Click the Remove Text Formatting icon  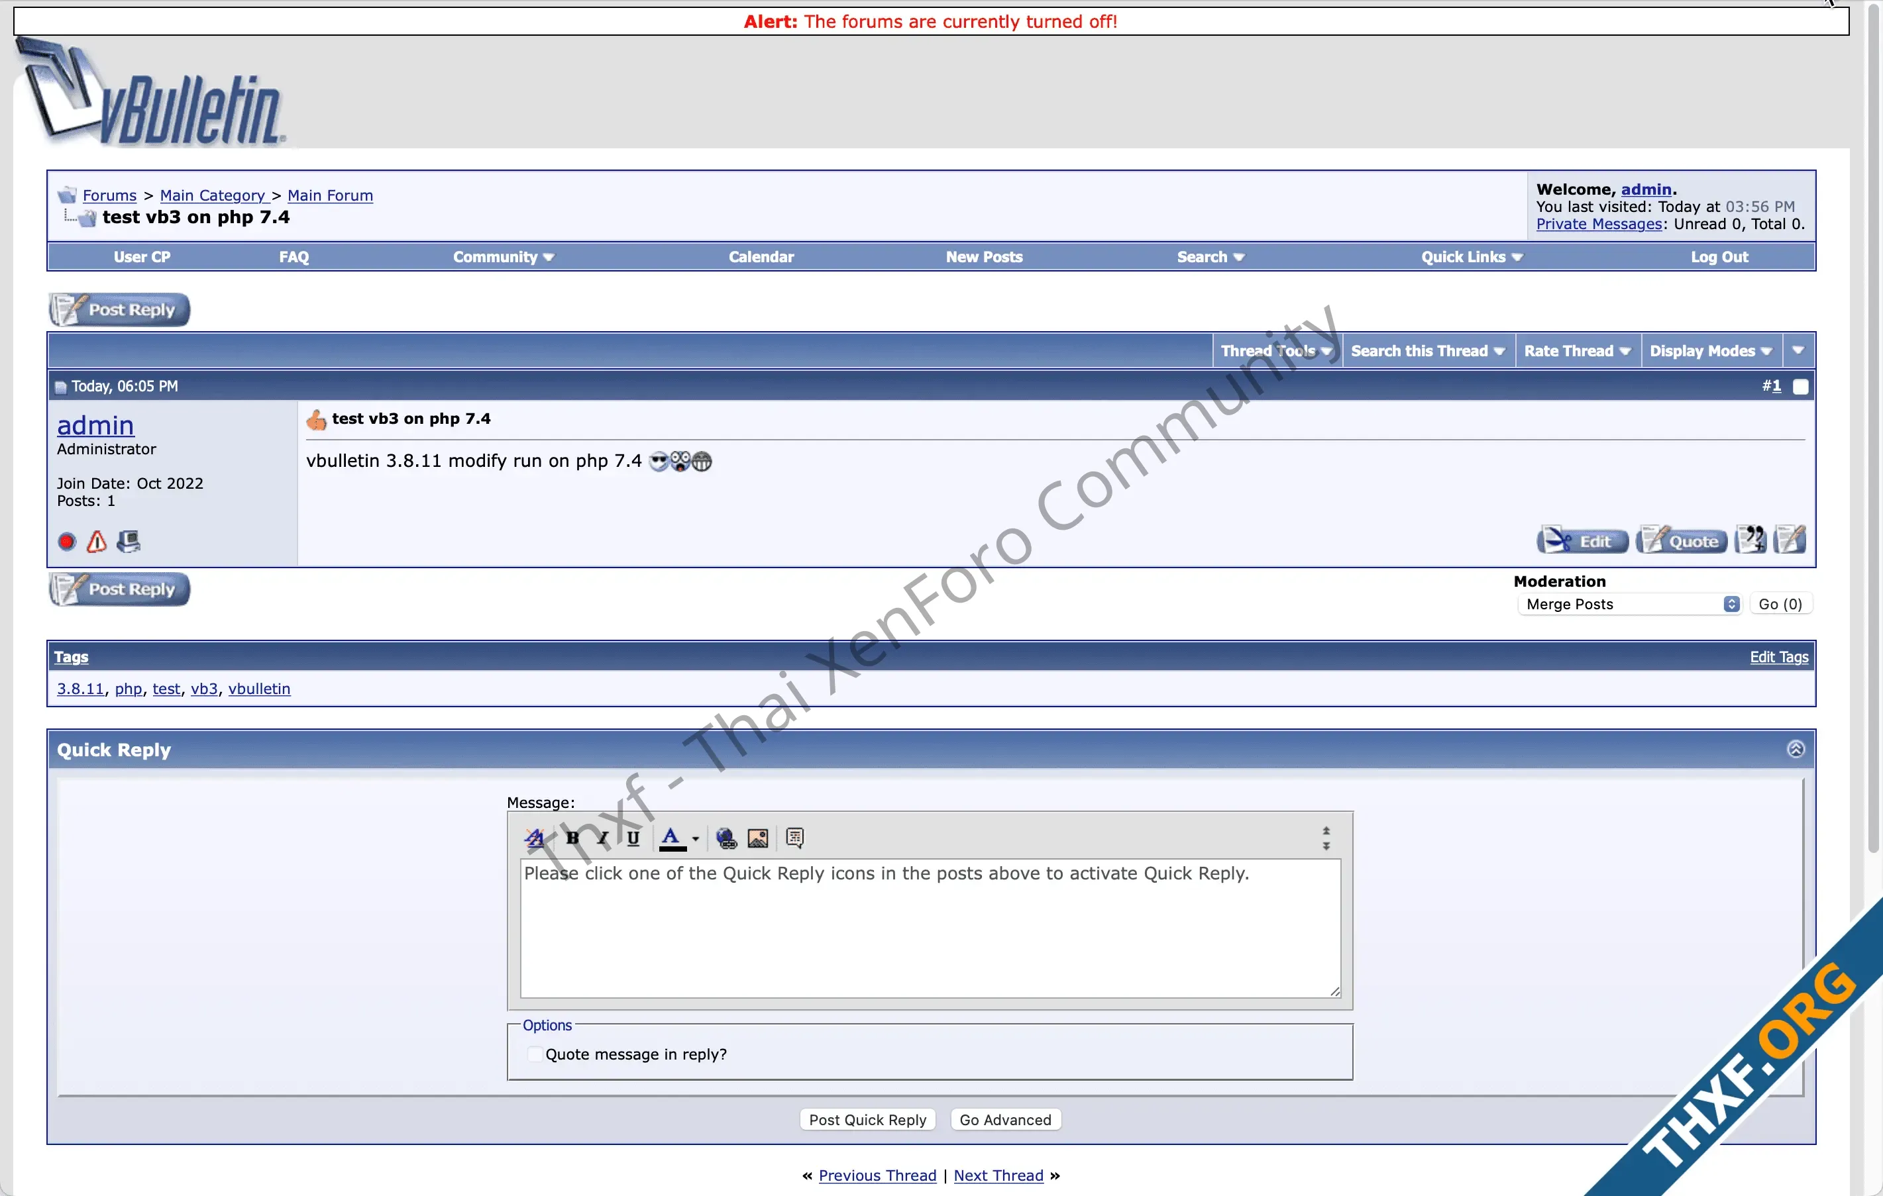535,838
